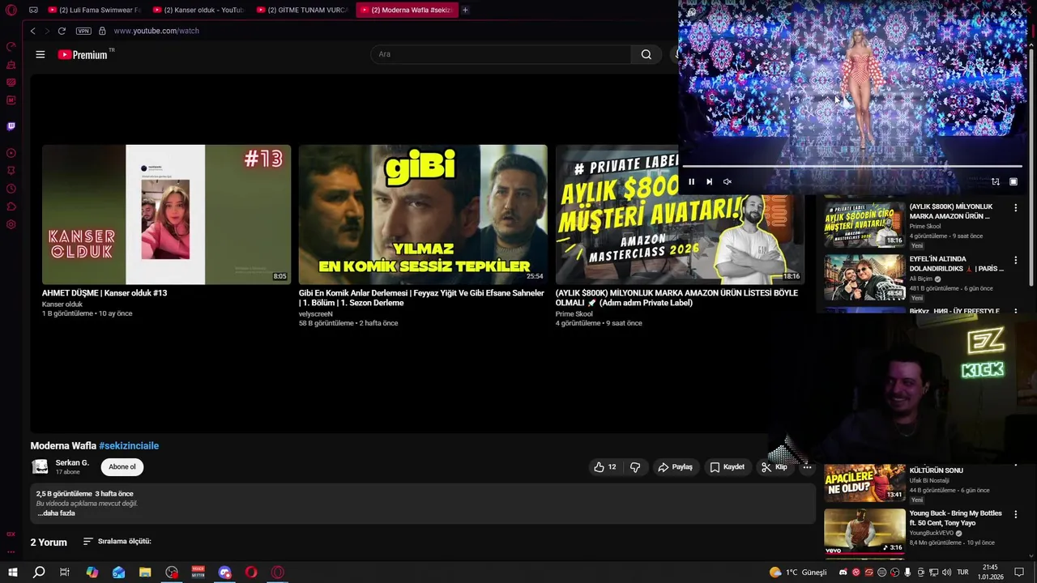Open the three-dot sidebar setup at bottom
Image resolution: width=1037 pixels, height=583 pixels.
(x=11, y=551)
